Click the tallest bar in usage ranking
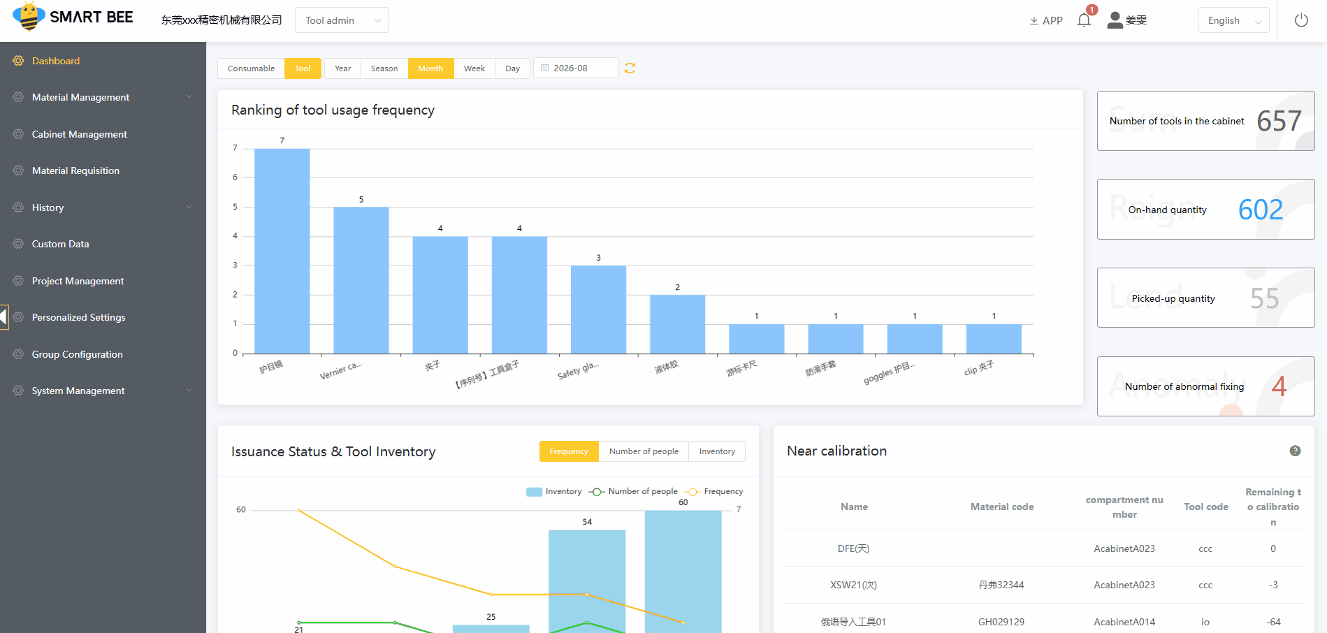The height and width of the screenshot is (633, 1327). tap(282, 251)
